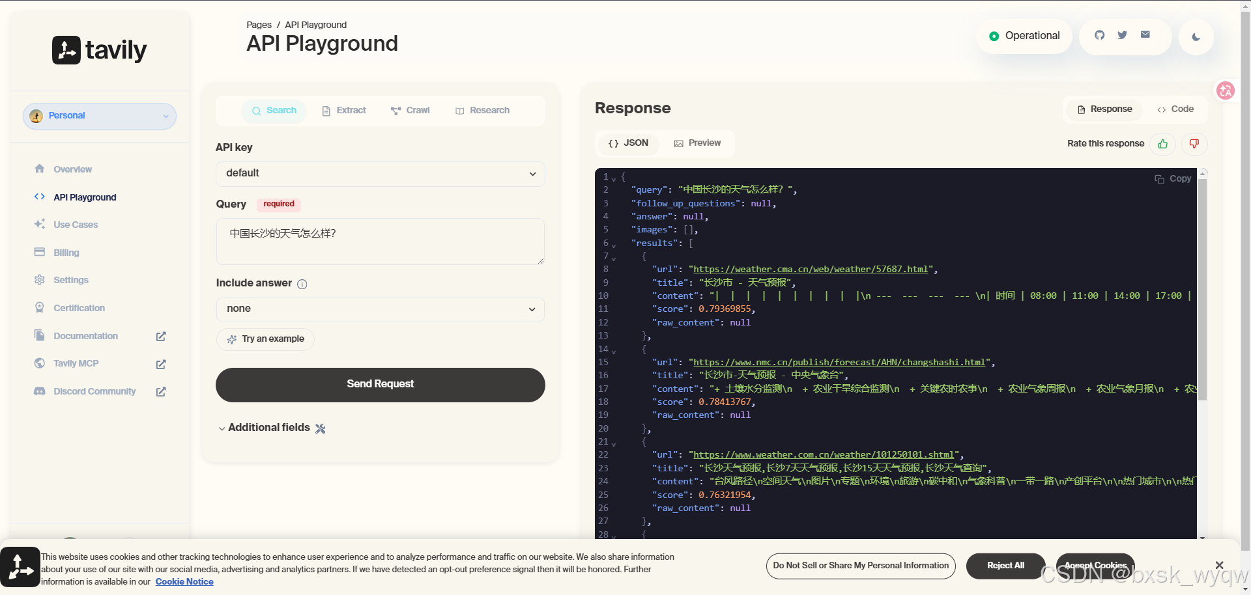Select the JSON view tab
1251x595 pixels.
(628, 143)
